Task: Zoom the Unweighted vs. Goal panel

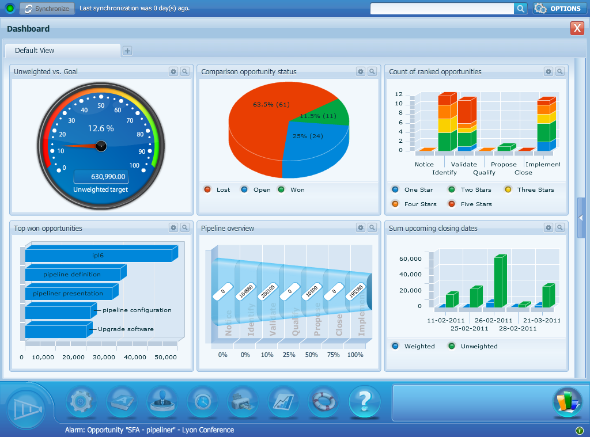Action: pos(185,71)
